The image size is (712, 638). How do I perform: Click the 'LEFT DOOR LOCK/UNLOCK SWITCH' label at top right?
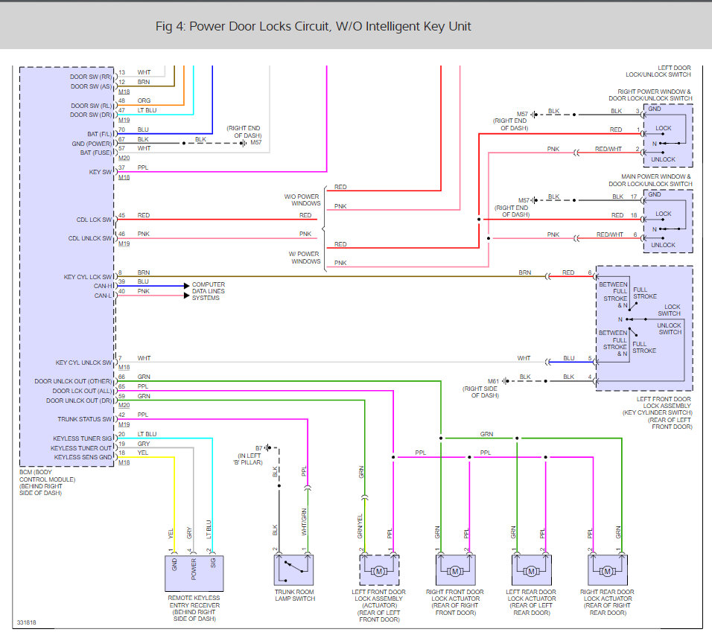(658, 71)
